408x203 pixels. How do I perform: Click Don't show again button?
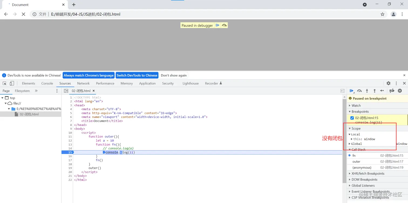point(174,75)
